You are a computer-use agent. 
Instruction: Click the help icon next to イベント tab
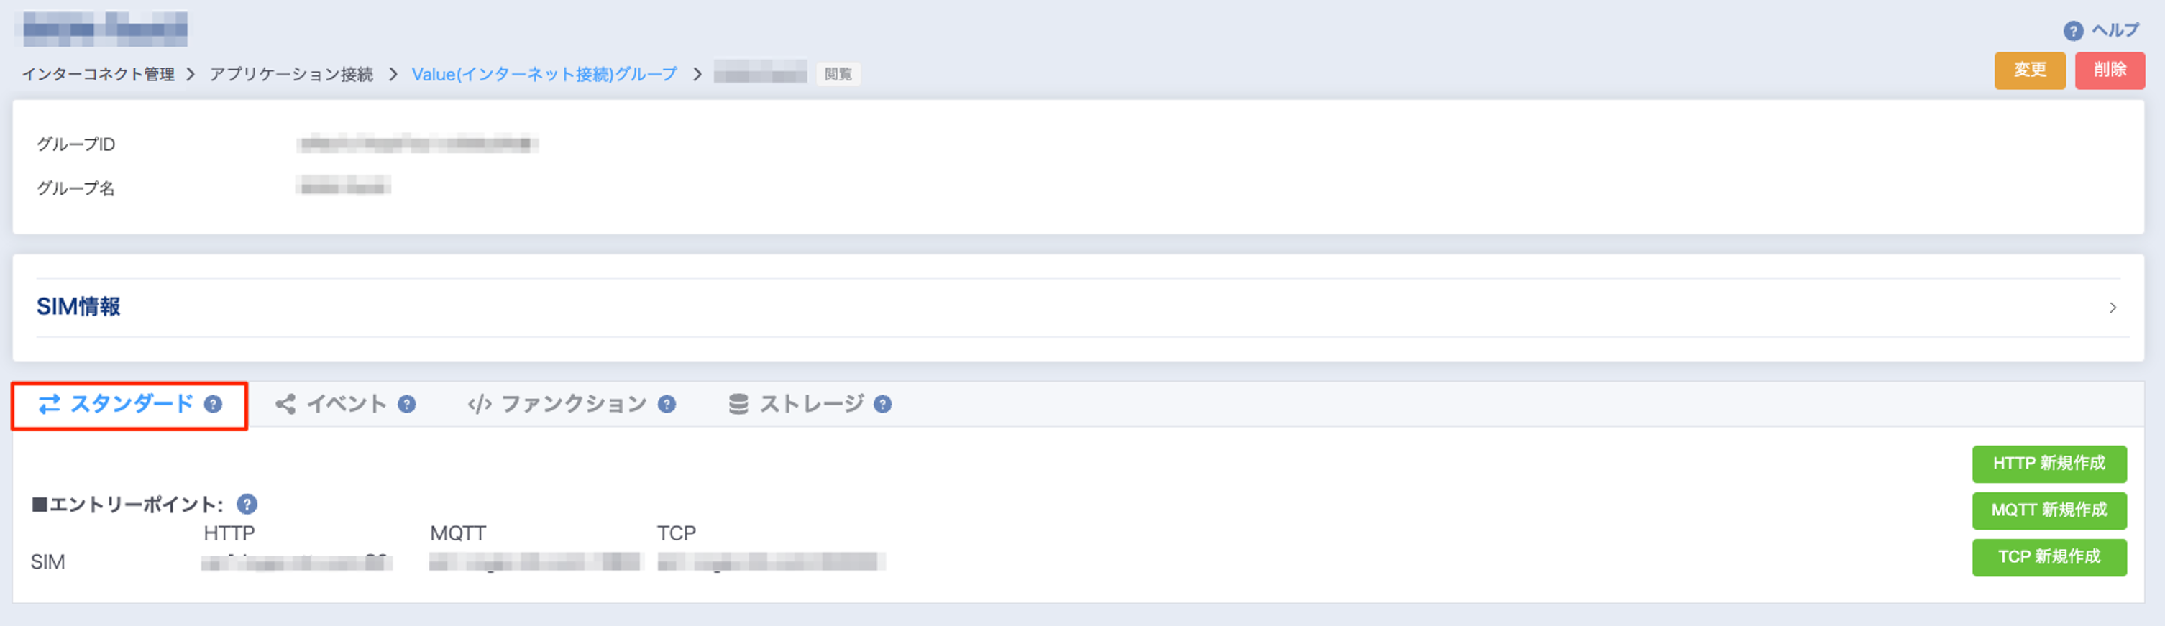click(x=407, y=404)
